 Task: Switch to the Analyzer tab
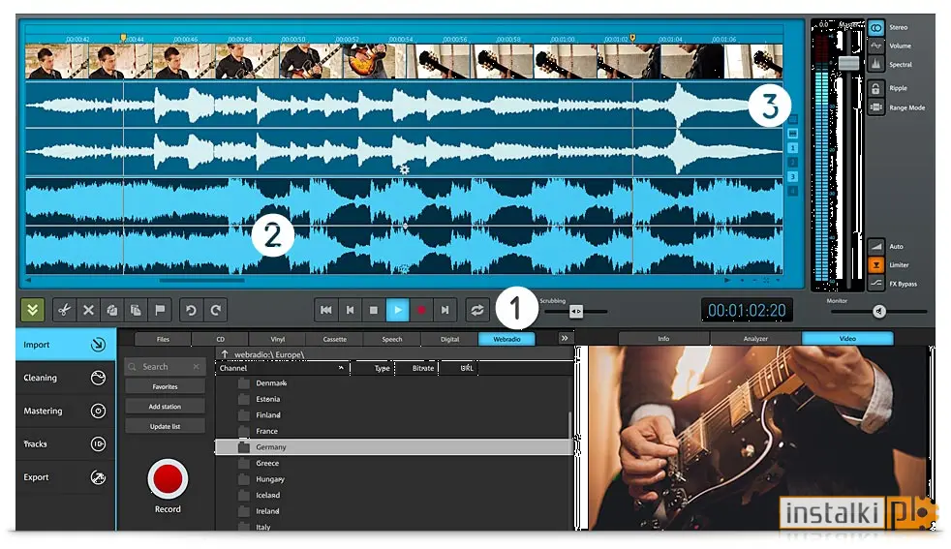(x=755, y=339)
